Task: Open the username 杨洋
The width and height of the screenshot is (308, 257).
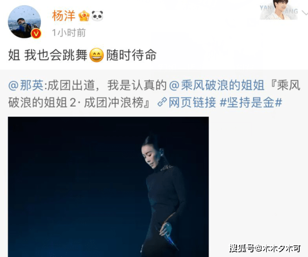Action: click(x=64, y=16)
